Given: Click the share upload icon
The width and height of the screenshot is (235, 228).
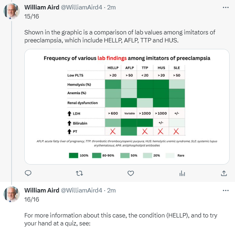Looking at the screenshot, I should (224, 173).
